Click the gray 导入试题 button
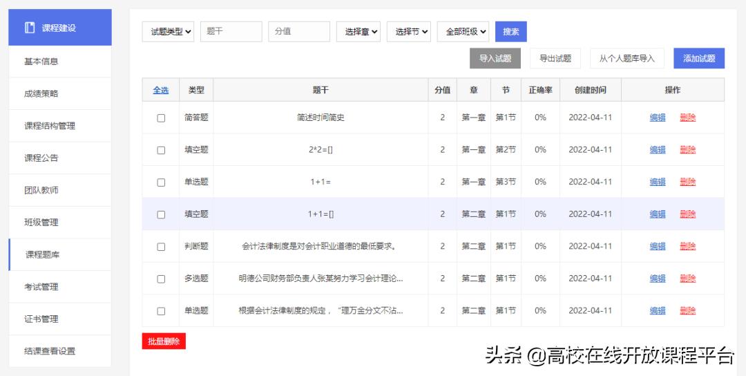 click(495, 59)
